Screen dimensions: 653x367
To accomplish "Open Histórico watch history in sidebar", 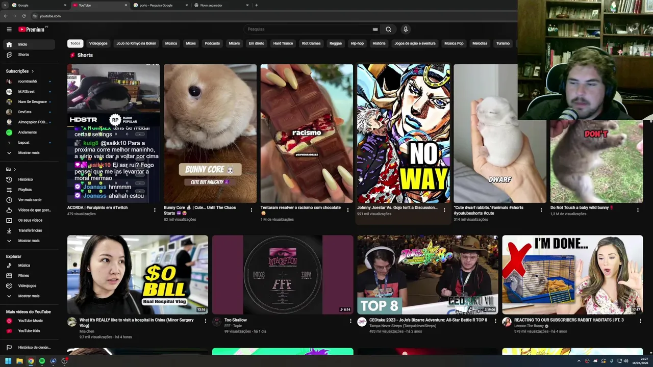I will coord(29,179).
